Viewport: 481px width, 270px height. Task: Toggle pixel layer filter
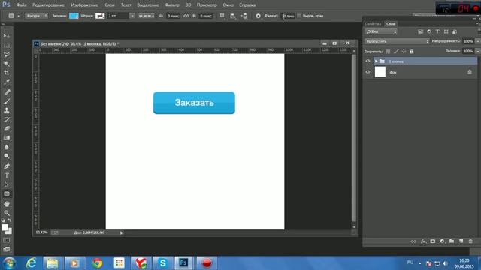[x=421, y=31]
